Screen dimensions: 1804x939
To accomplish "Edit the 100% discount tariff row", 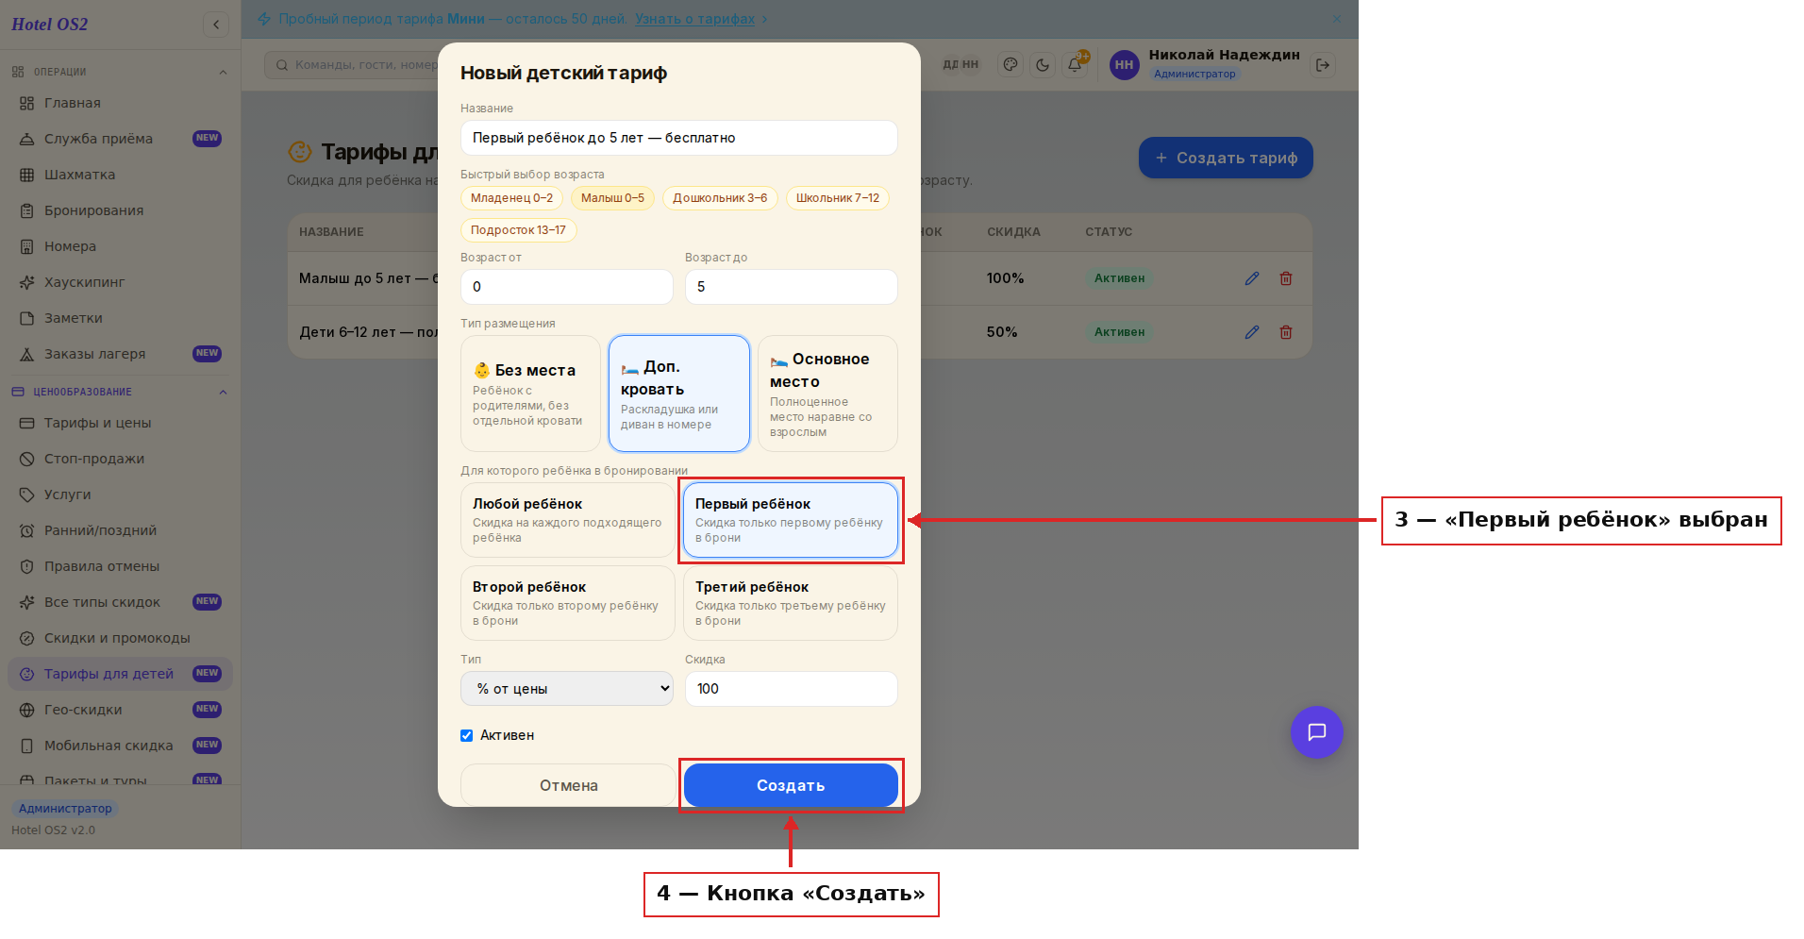I will pos(1252,278).
